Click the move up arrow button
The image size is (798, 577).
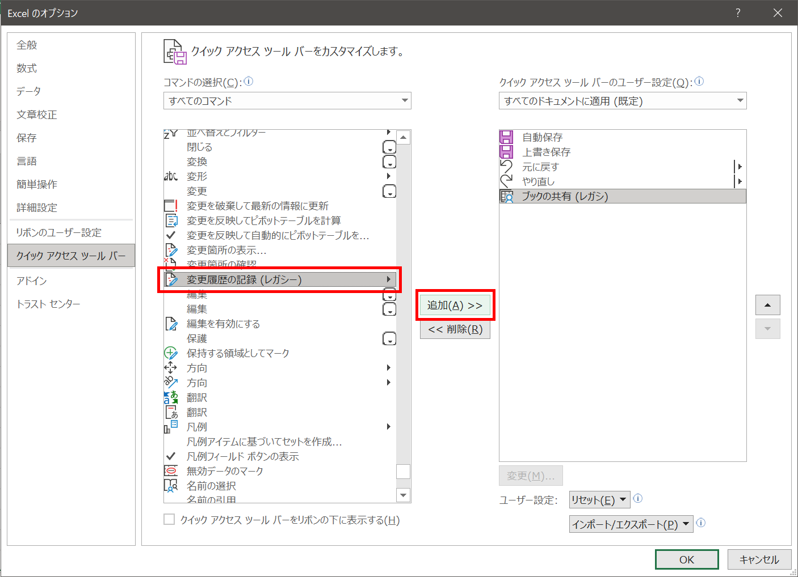768,305
